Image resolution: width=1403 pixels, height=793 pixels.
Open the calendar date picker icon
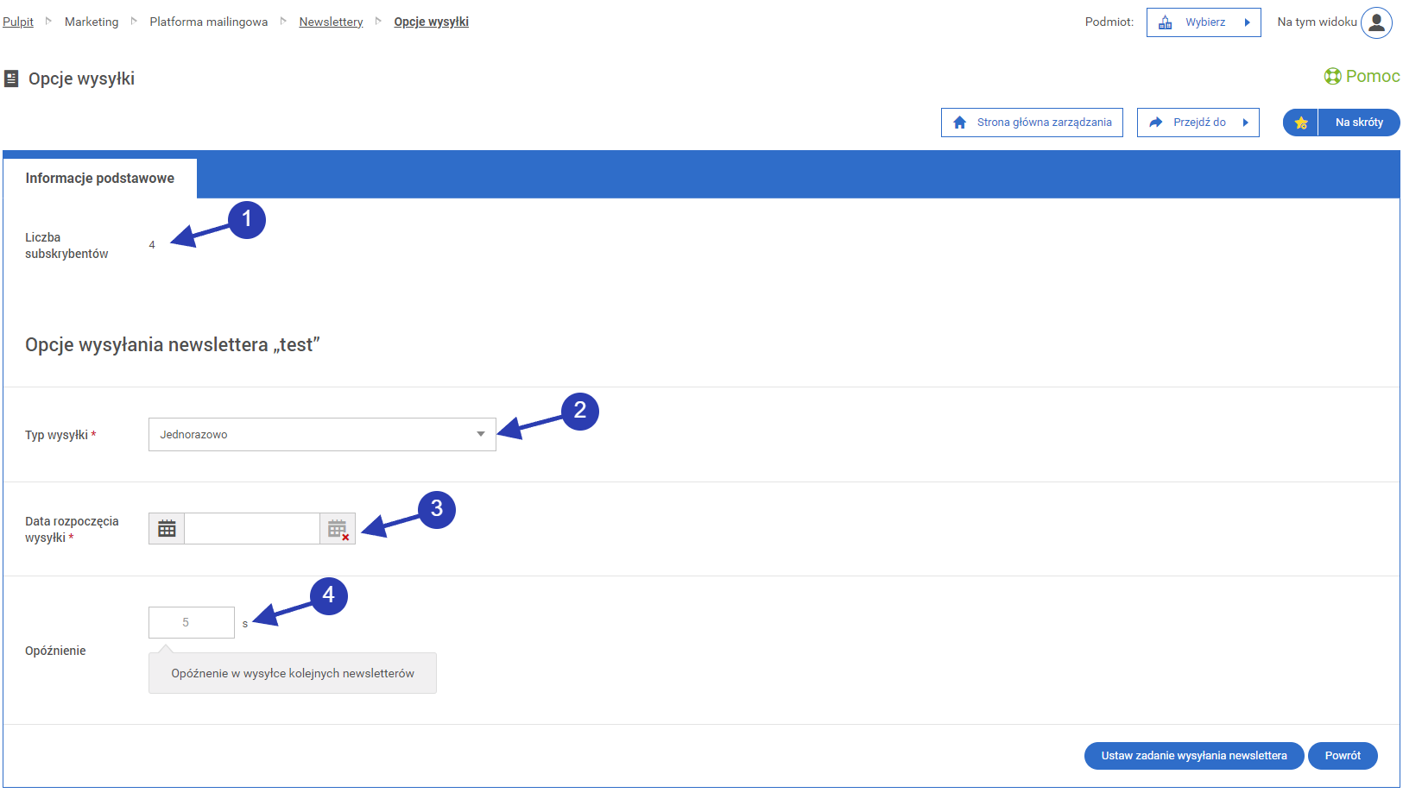tap(167, 529)
